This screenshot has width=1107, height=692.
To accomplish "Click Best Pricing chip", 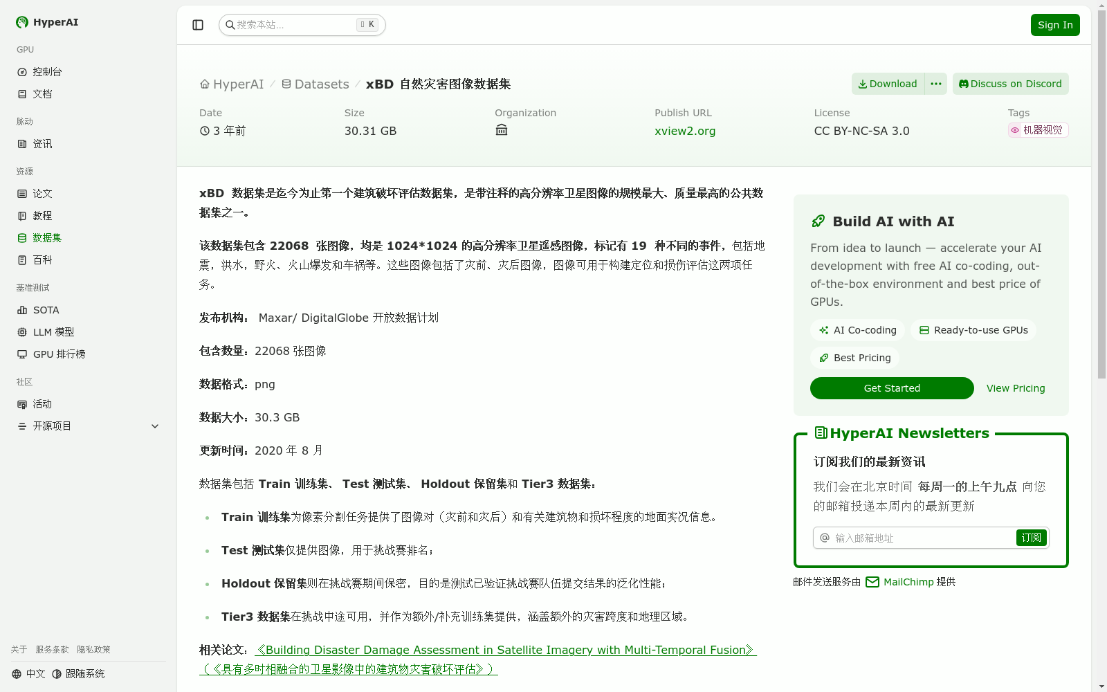I will click(x=854, y=358).
